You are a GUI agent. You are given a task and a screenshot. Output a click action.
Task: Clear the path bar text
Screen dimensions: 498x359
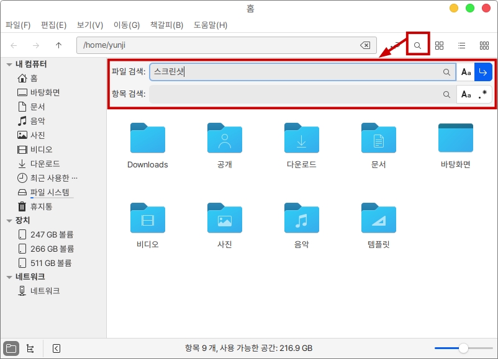(x=365, y=45)
